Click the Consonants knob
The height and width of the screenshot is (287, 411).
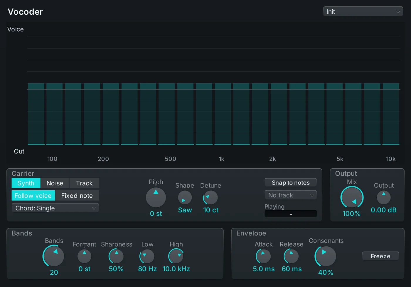click(x=326, y=256)
